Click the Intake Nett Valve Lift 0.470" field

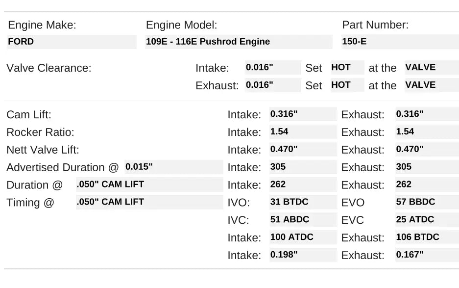303,149
